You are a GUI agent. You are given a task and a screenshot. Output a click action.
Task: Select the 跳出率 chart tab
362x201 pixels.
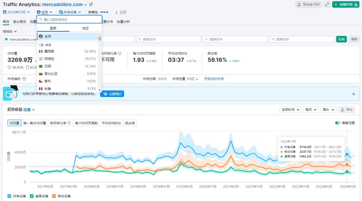click(130, 123)
